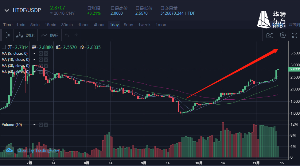Remove the Volume (20) indicator
The image size is (300, 166).
(46, 125)
